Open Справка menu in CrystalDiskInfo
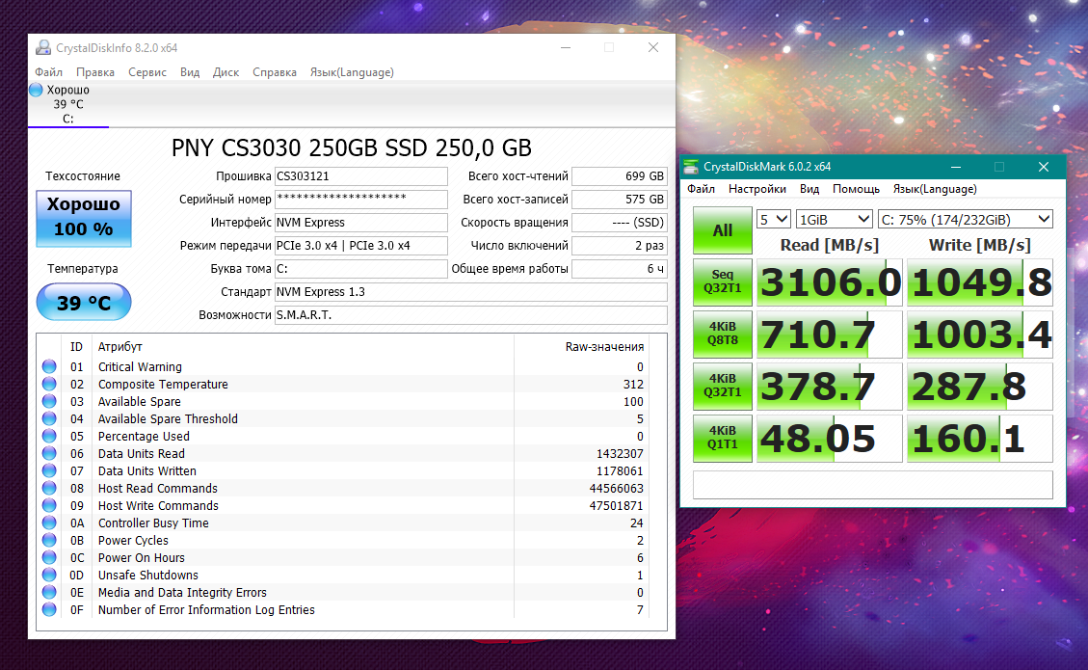1088x670 pixels. click(274, 72)
